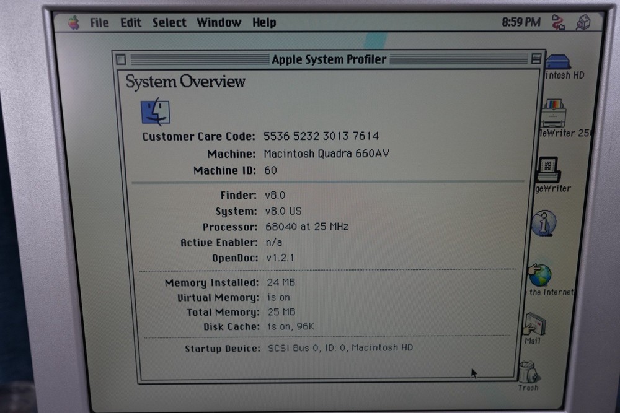Click the Finder face icon in System Overview
This screenshot has height=413, width=620.
(156, 112)
